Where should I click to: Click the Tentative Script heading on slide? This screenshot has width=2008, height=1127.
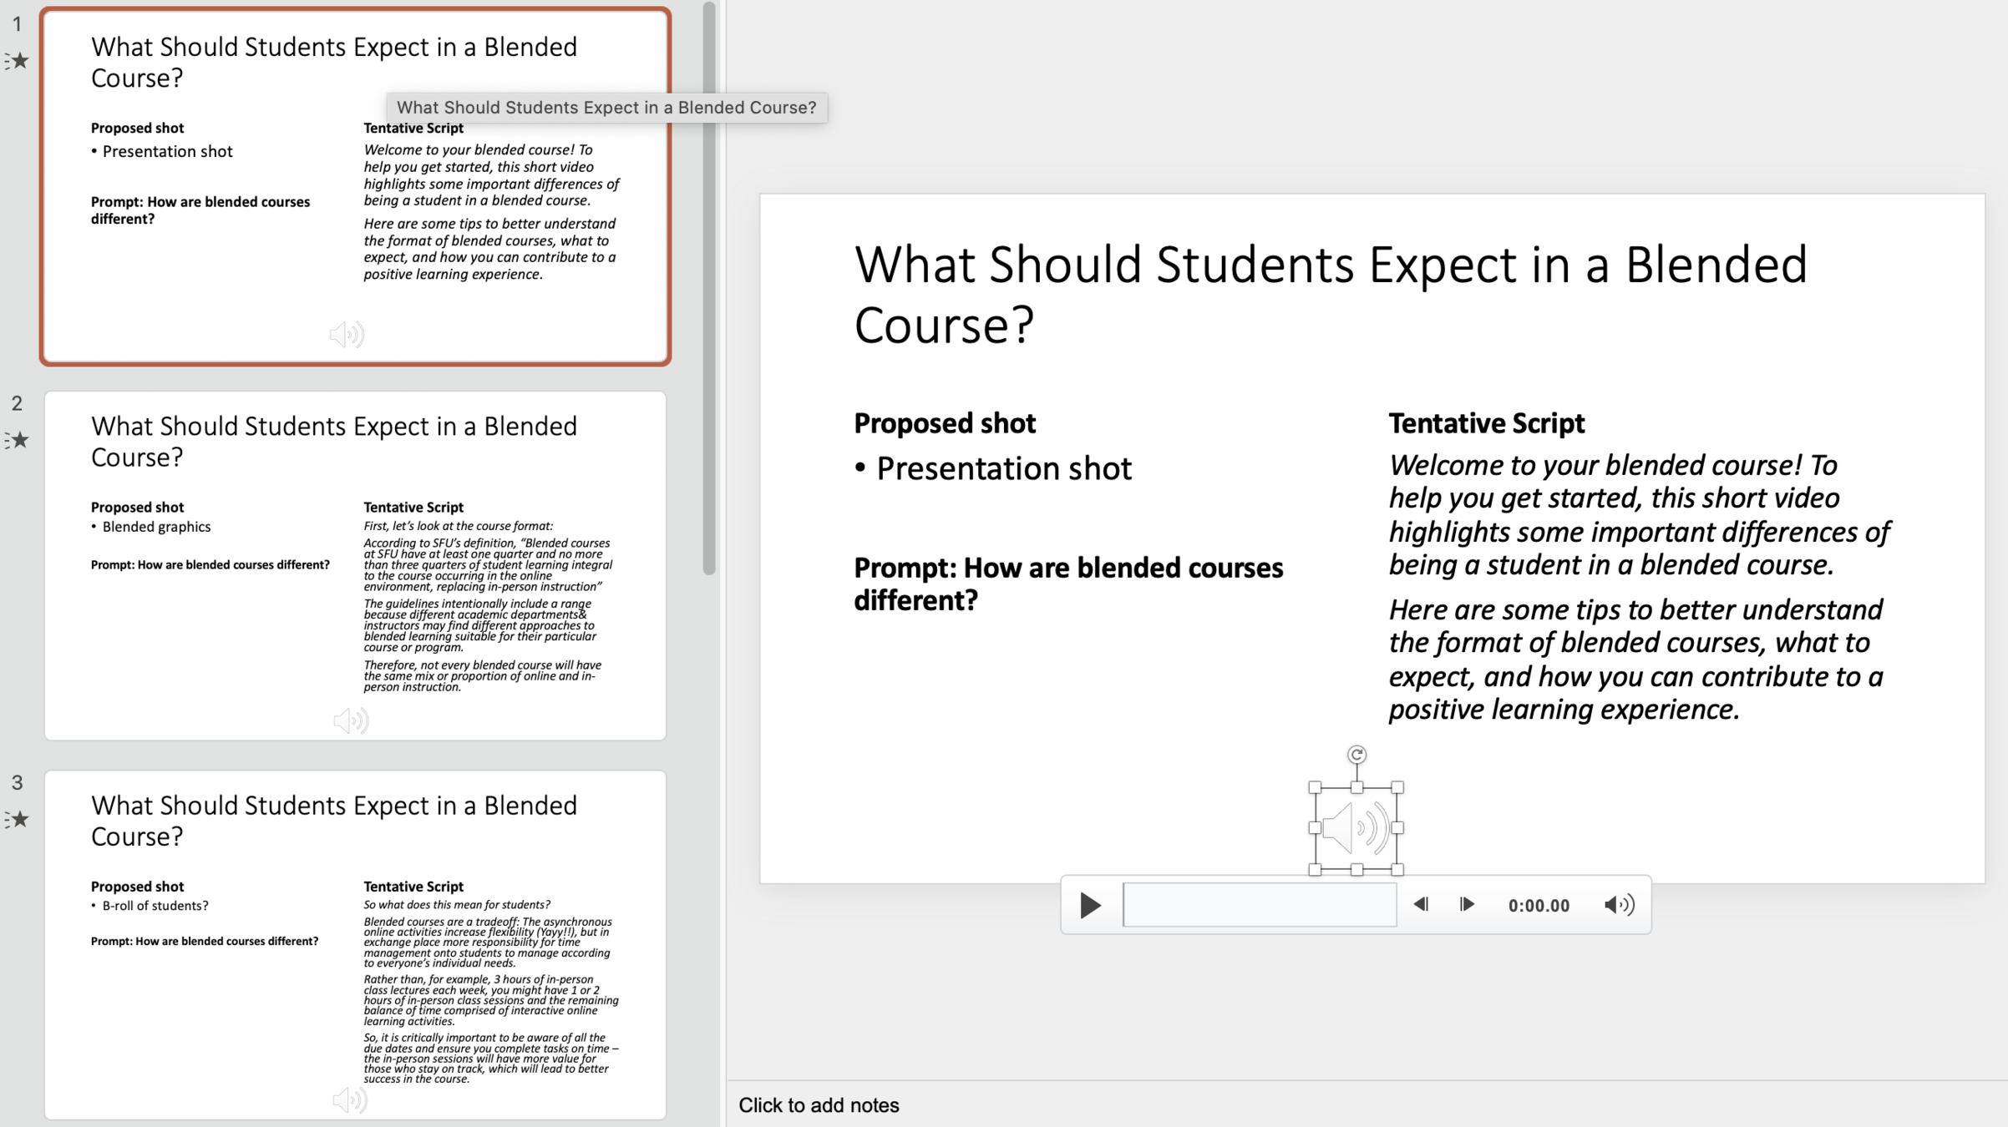point(1486,423)
